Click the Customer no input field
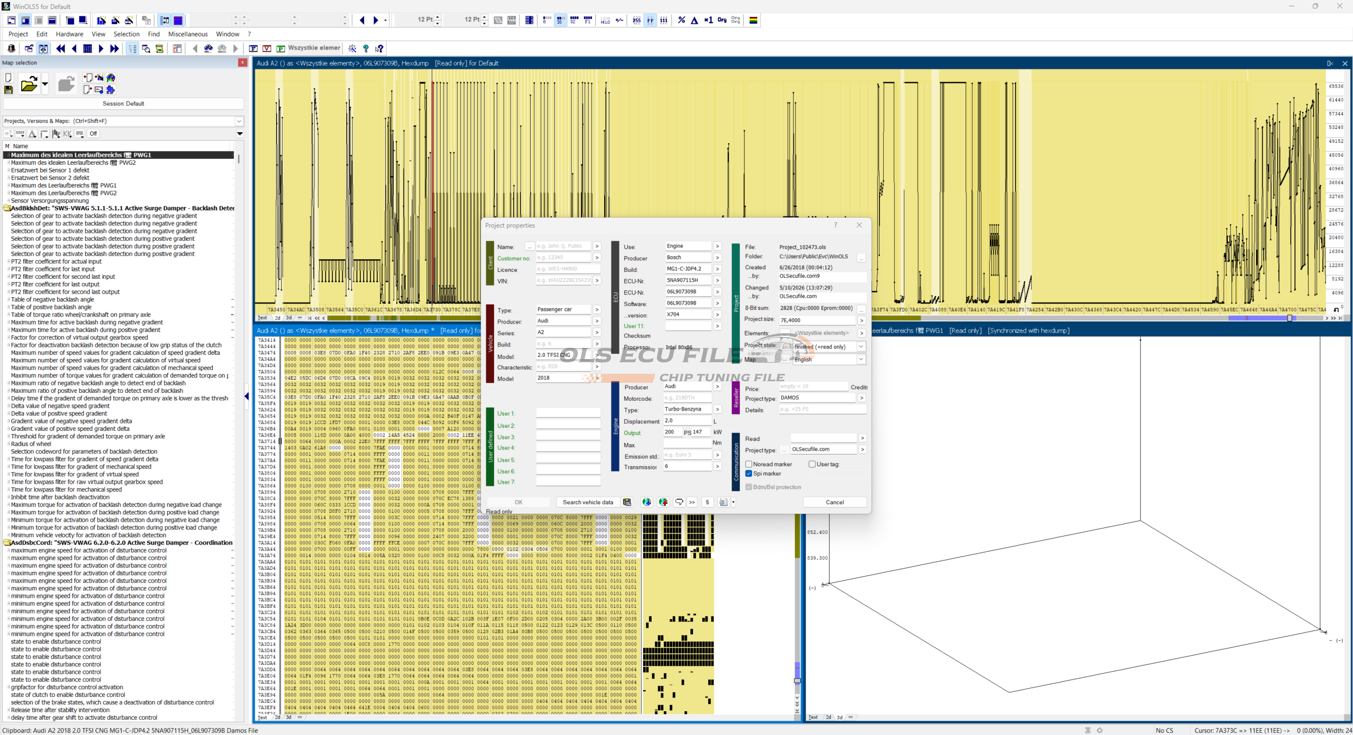Image resolution: width=1353 pixels, height=735 pixels. coord(563,258)
